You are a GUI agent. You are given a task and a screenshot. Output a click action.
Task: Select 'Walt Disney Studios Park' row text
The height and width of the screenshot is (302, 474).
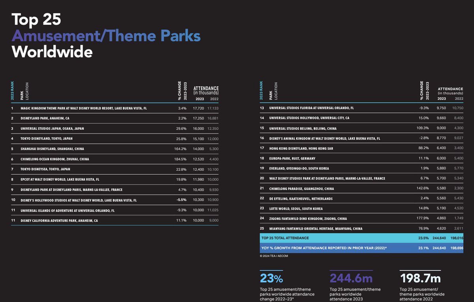pyautogui.click(x=327, y=178)
